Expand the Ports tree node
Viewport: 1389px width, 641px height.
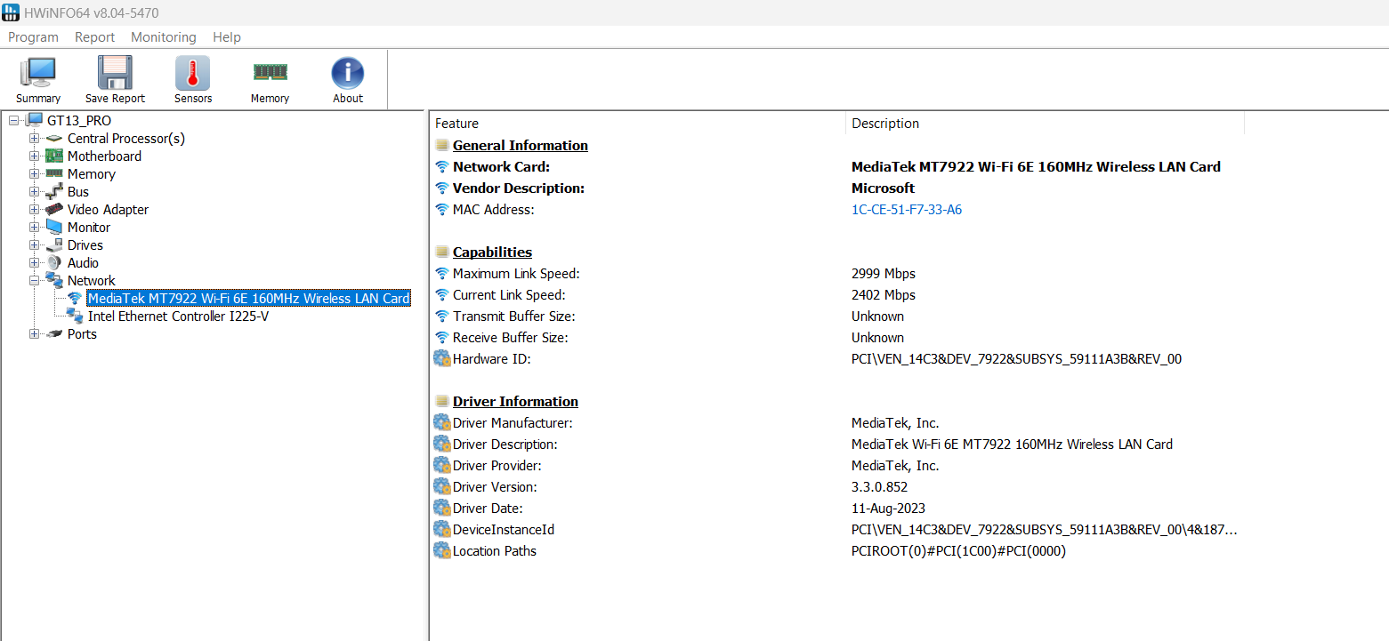coord(34,333)
